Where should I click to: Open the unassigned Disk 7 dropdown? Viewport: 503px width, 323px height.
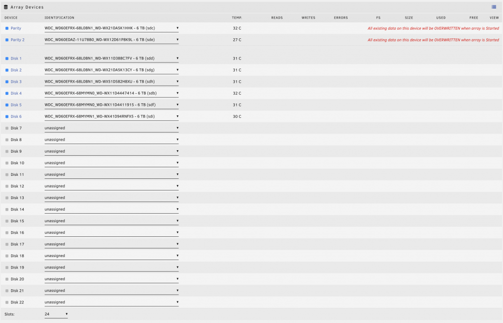[x=111, y=128]
